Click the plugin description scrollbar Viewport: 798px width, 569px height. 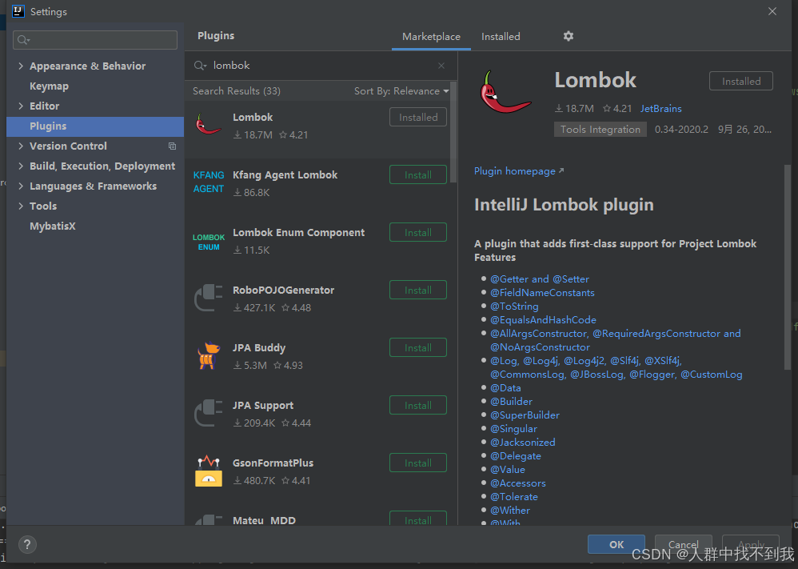coord(788,267)
